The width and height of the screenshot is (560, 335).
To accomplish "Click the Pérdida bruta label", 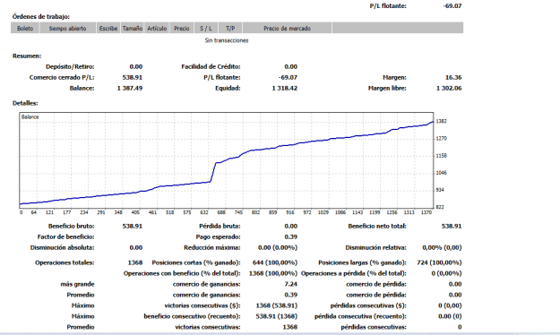I will click(220, 226).
